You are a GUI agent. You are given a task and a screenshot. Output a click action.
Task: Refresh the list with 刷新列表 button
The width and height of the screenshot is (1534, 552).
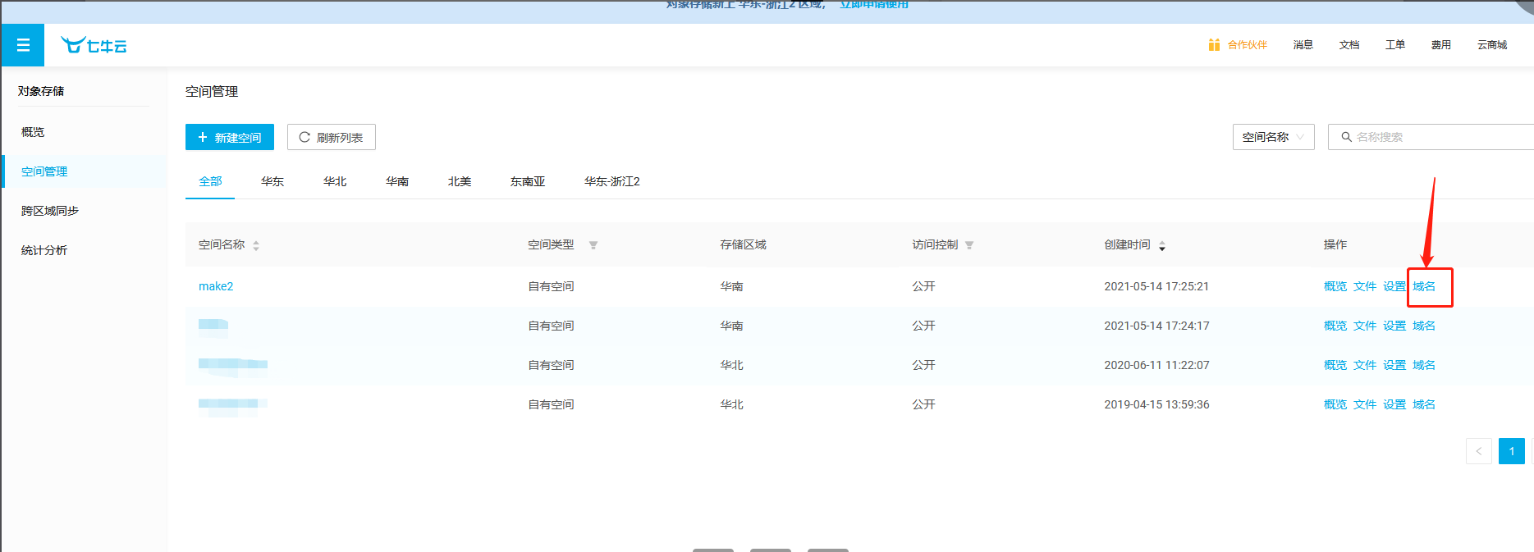[332, 137]
